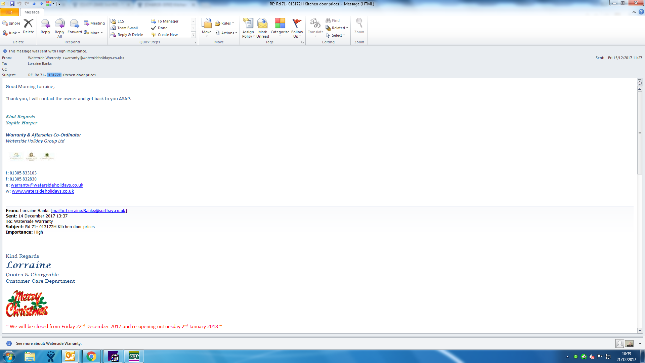Click the Google Chrome taskbar icon
The height and width of the screenshot is (363, 645).
[91, 356]
